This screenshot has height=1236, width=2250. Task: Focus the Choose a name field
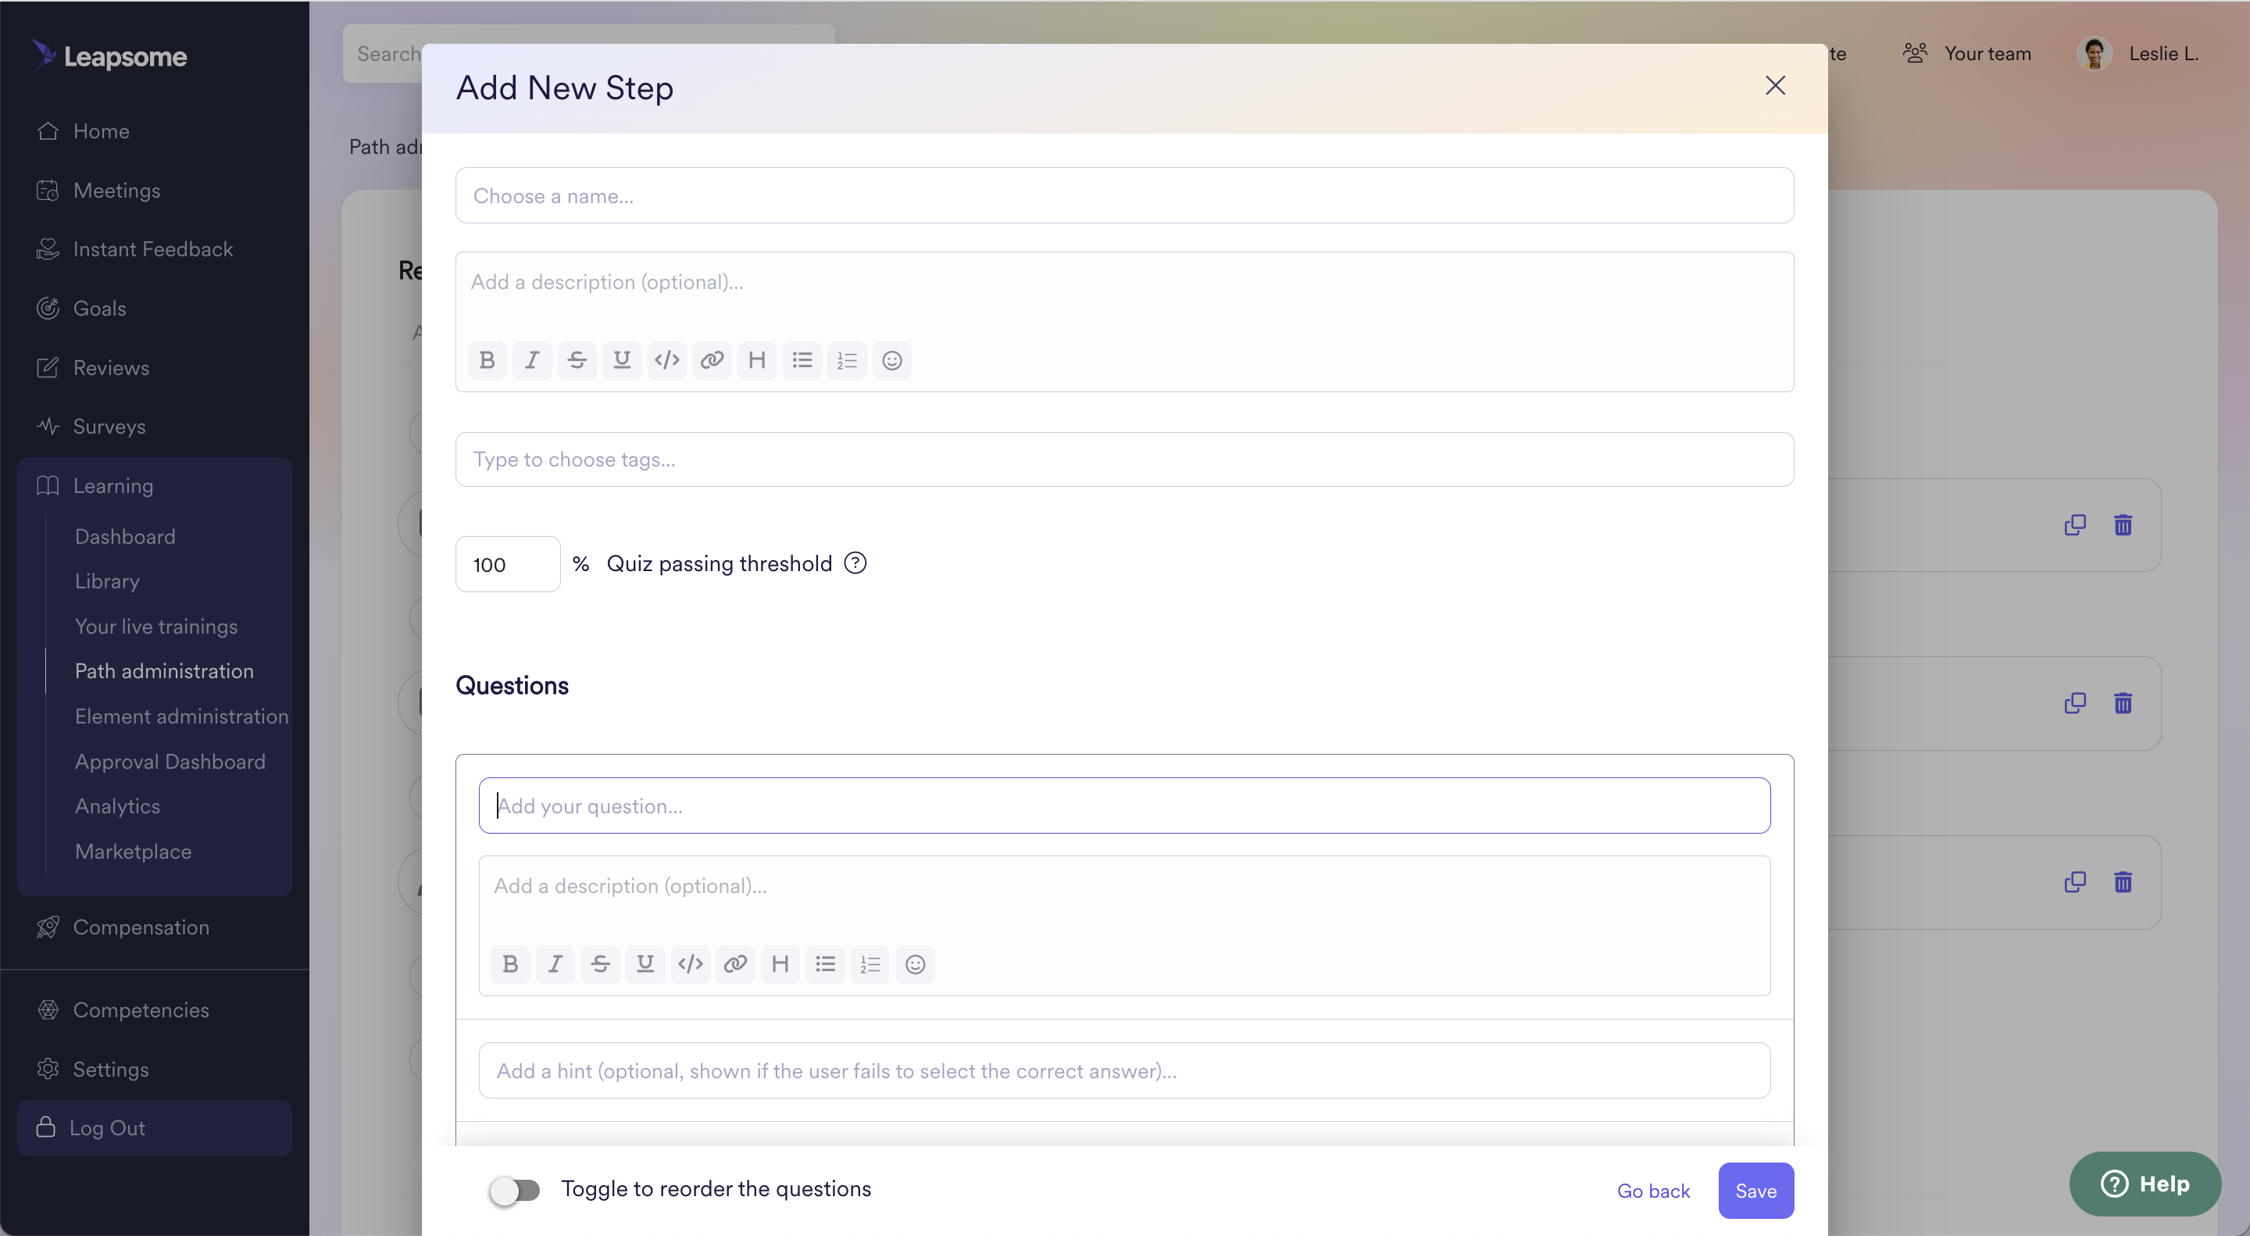(1124, 195)
